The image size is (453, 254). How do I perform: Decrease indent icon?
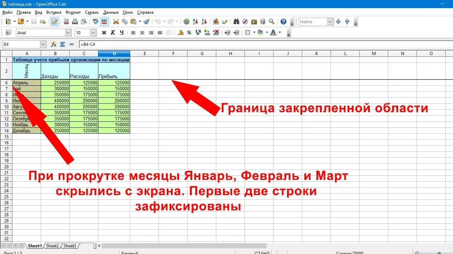[x=228, y=32]
